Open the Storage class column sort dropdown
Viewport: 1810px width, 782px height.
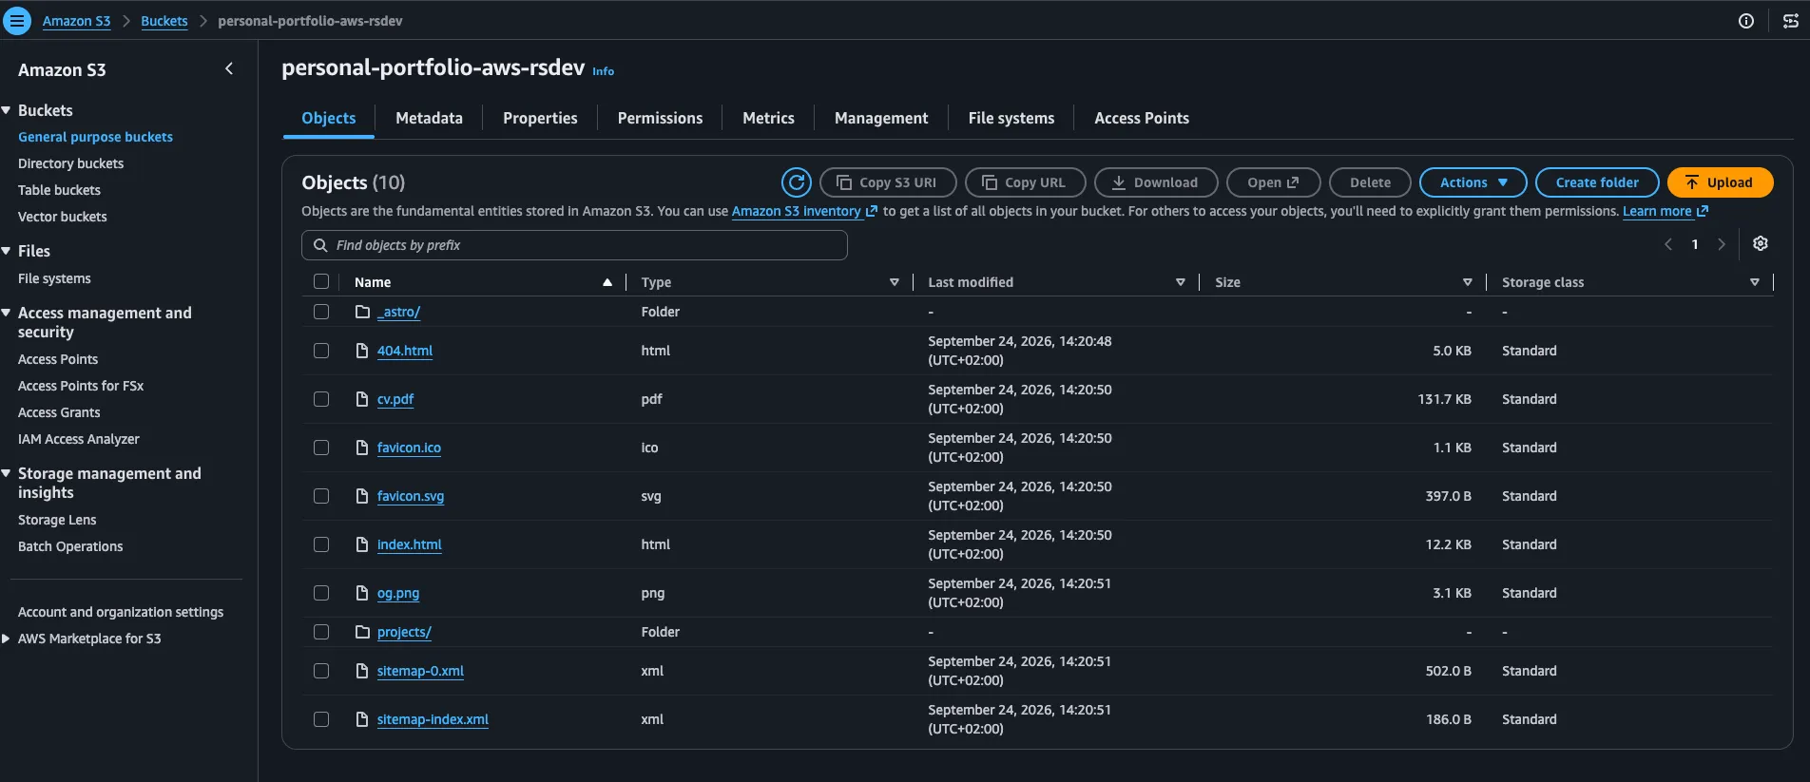point(1754,282)
